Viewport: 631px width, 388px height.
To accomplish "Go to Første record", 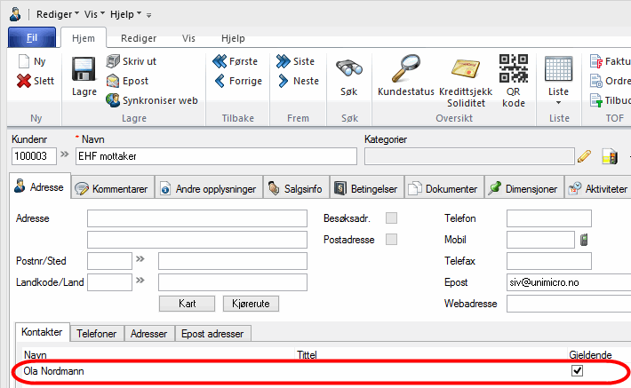I will click(236, 61).
